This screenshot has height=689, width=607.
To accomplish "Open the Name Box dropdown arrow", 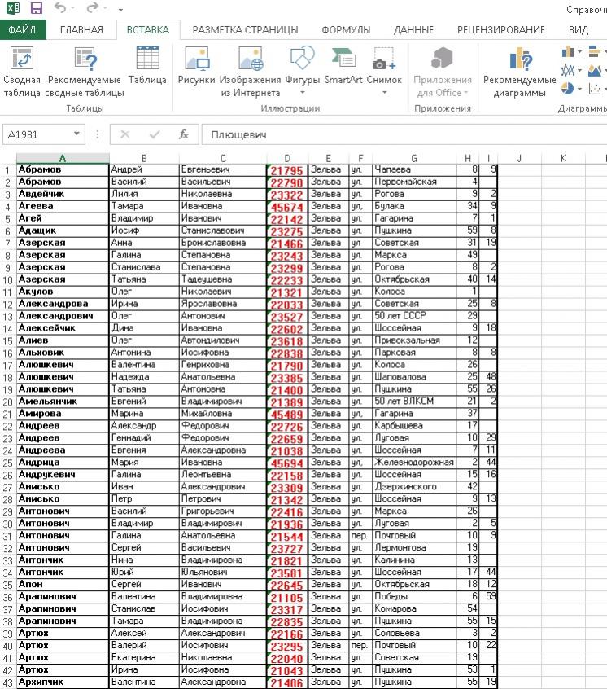I will pyautogui.click(x=77, y=134).
